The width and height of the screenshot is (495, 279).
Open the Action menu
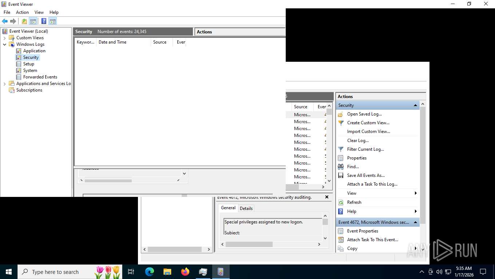(x=22, y=12)
